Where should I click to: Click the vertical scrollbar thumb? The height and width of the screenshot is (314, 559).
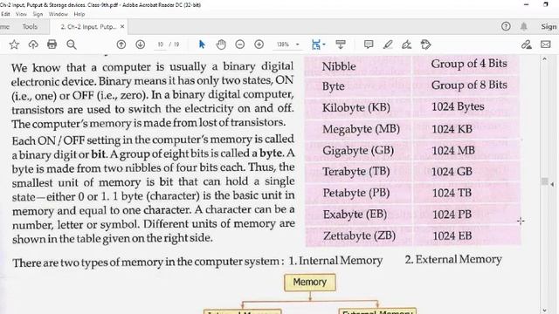click(x=544, y=181)
